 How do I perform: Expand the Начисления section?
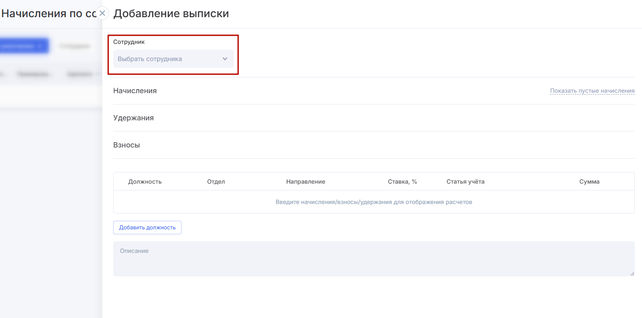[x=135, y=90]
